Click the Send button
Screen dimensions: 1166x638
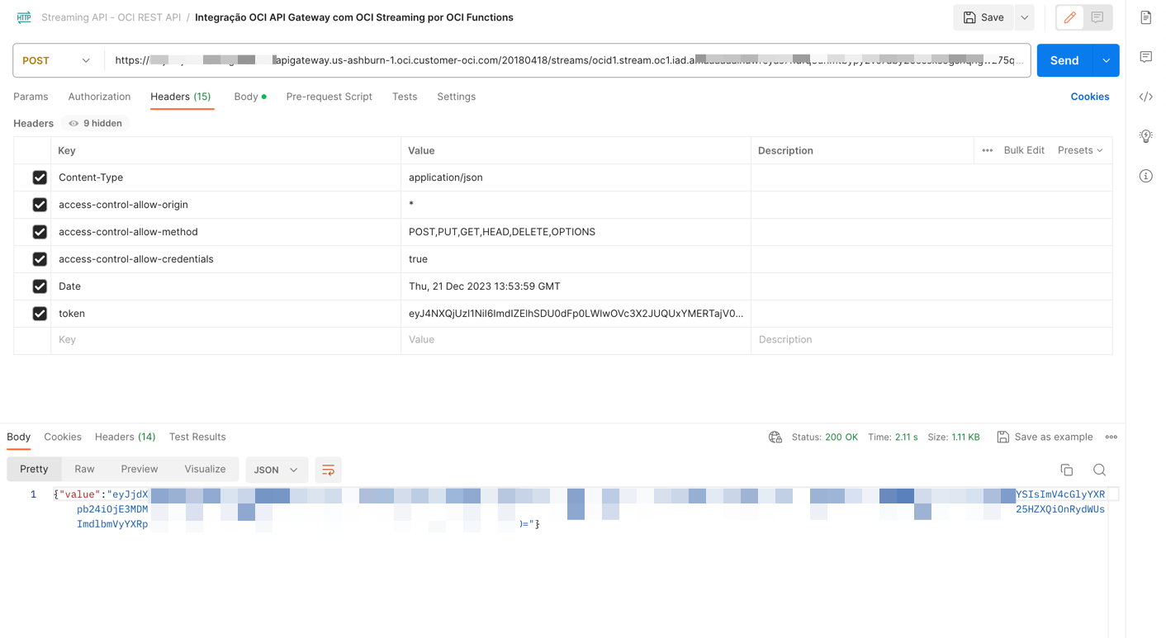tap(1064, 60)
